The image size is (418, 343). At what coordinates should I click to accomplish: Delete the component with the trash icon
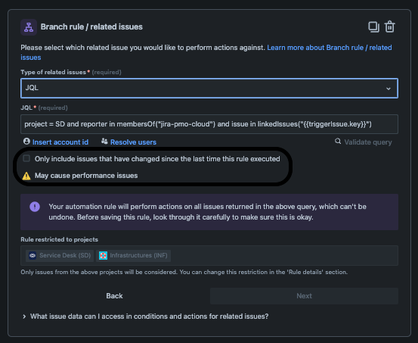click(x=389, y=27)
